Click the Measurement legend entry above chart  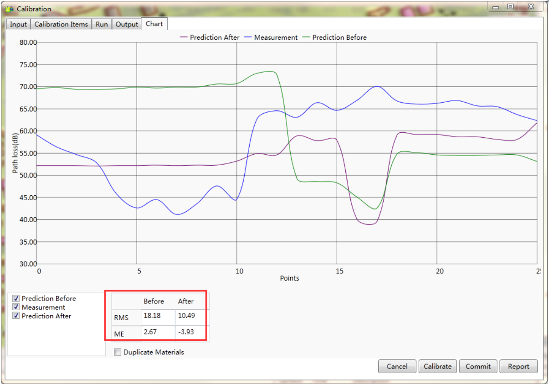click(271, 37)
